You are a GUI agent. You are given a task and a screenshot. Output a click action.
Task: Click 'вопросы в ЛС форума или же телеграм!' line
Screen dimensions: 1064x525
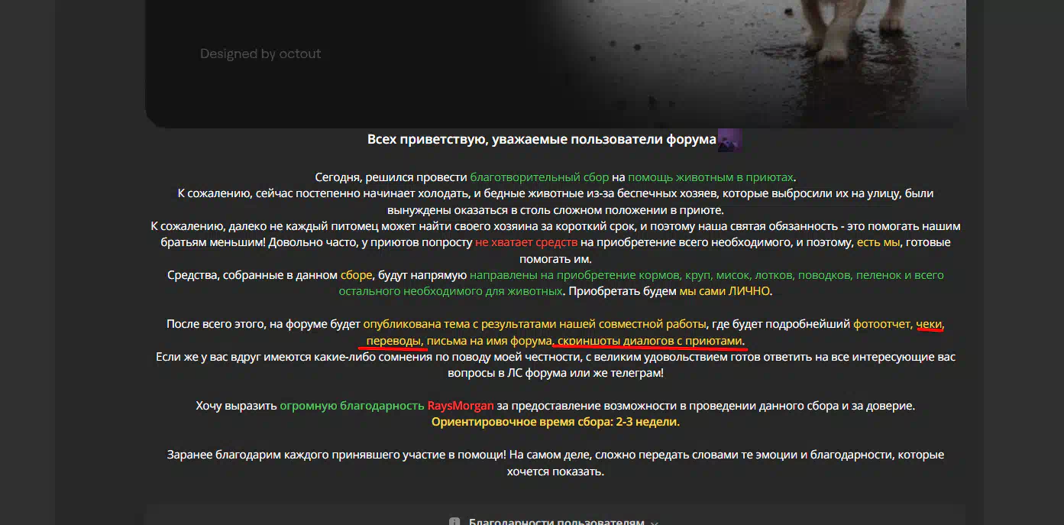(555, 373)
